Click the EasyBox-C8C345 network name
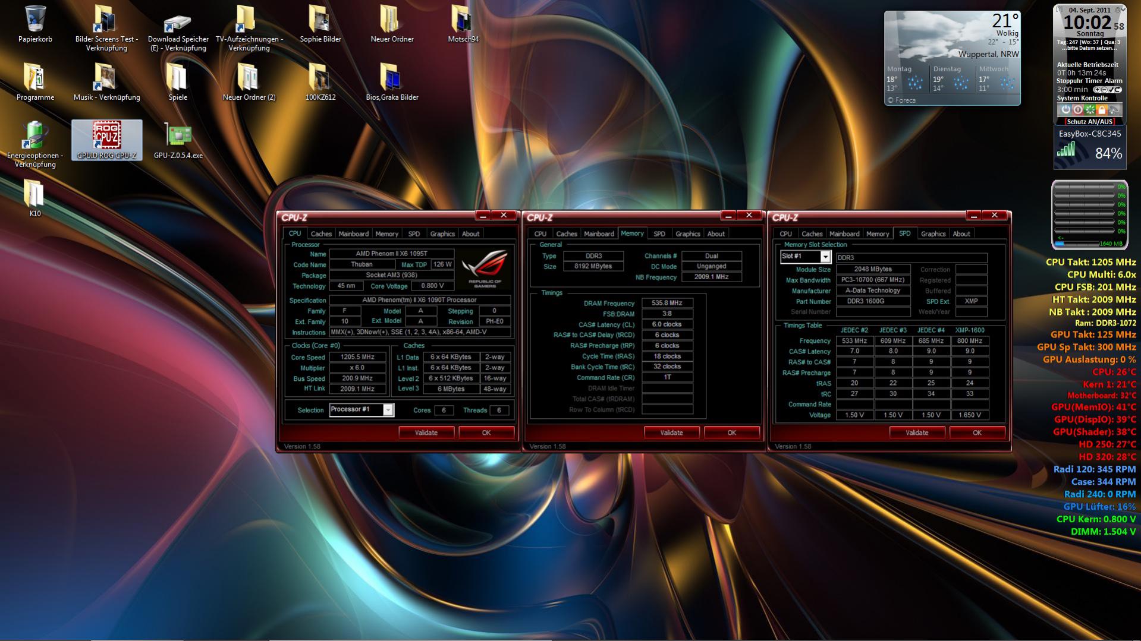The image size is (1141, 641). [1090, 134]
